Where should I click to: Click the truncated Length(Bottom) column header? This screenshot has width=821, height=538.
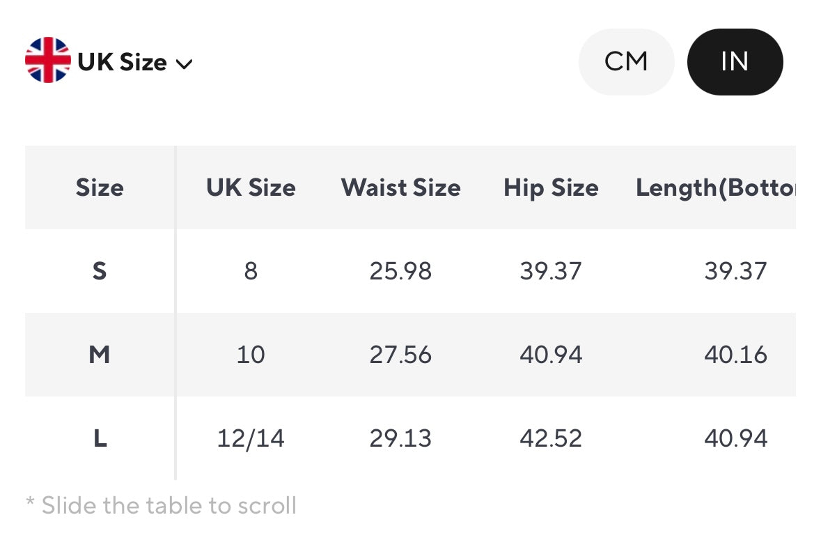pos(715,187)
